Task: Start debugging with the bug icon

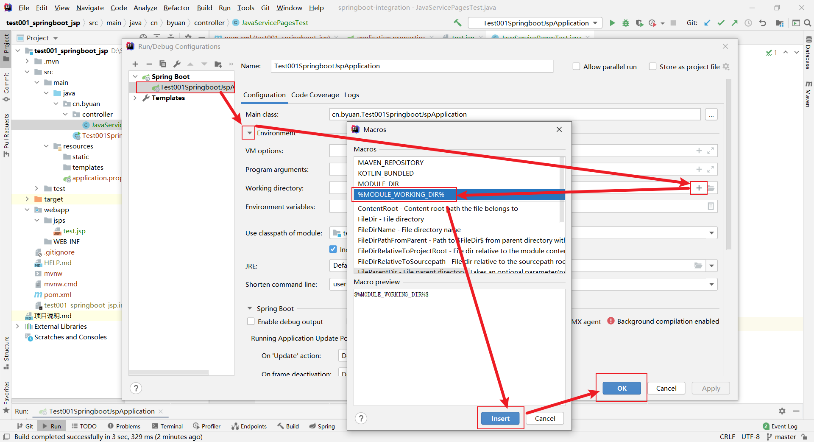Action: (626, 23)
